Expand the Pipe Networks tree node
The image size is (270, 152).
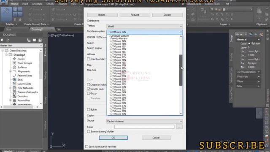coord(11,88)
